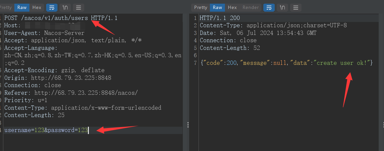The height and width of the screenshot is (151, 384).
Task: Click the request Content-Type x-www-form-urlencoded line
Action: [x=83, y=108]
